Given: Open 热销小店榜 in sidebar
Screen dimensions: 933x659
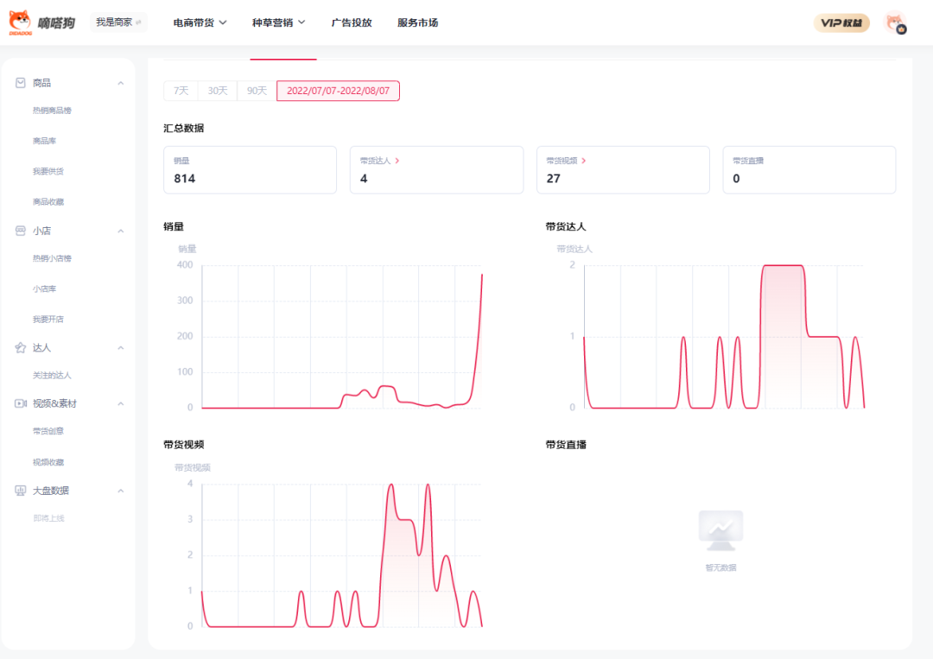Looking at the screenshot, I should (x=52, y=259).
